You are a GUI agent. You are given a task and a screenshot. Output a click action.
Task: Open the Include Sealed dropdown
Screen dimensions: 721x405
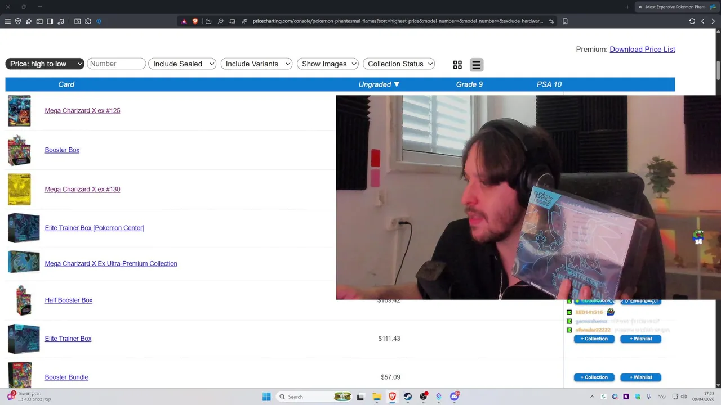point(183,64)
